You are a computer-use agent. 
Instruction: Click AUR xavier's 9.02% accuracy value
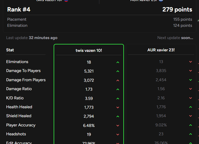point(161,125)
